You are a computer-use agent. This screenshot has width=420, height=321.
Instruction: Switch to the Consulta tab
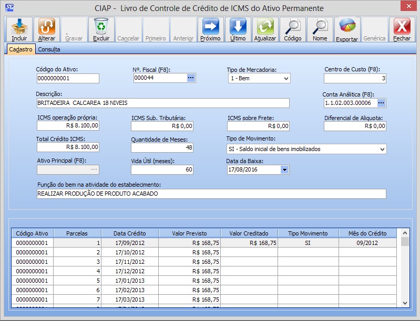coord(49,49)
